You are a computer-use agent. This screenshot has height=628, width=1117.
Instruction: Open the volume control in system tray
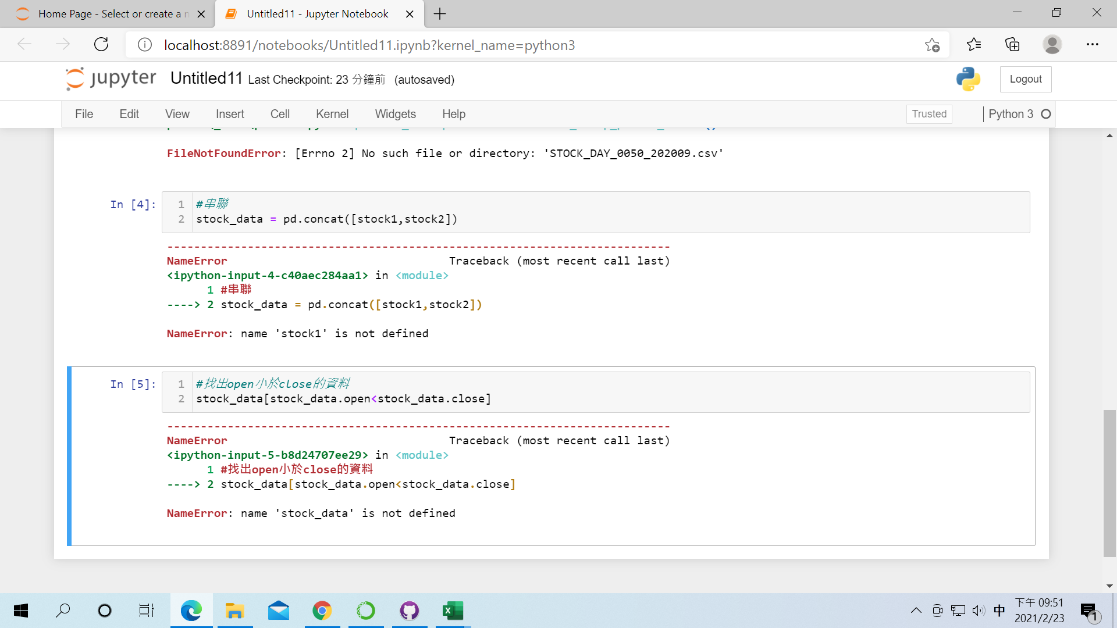pos(979,611)
